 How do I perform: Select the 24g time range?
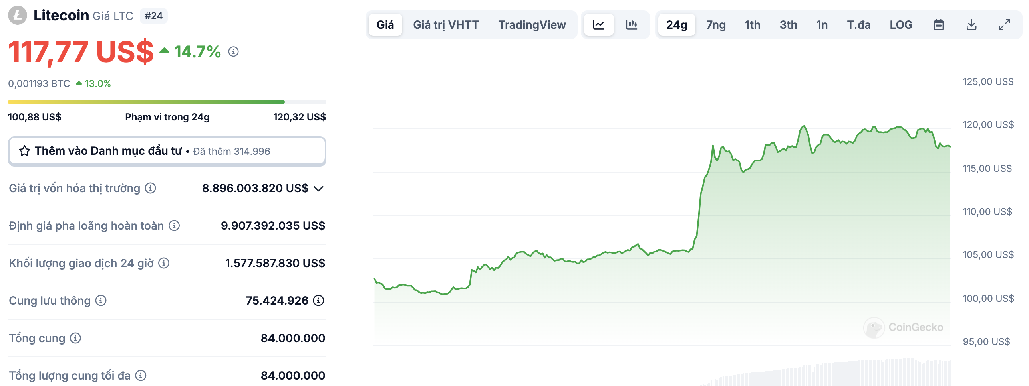pyautogui.click(x=677, y=25)
